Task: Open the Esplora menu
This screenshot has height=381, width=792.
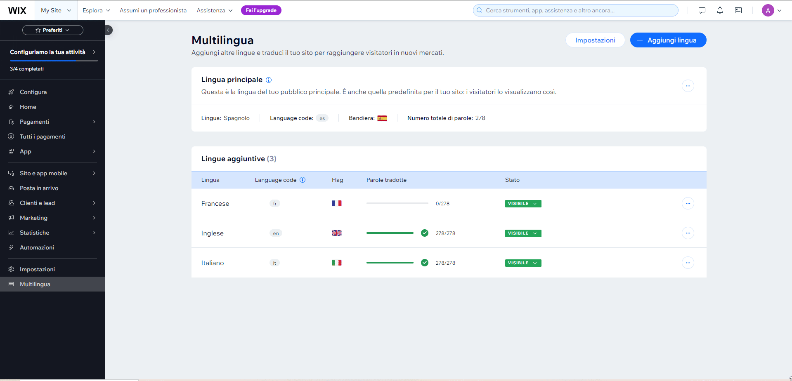Action: pyautogui.click(x=96, y=10)
